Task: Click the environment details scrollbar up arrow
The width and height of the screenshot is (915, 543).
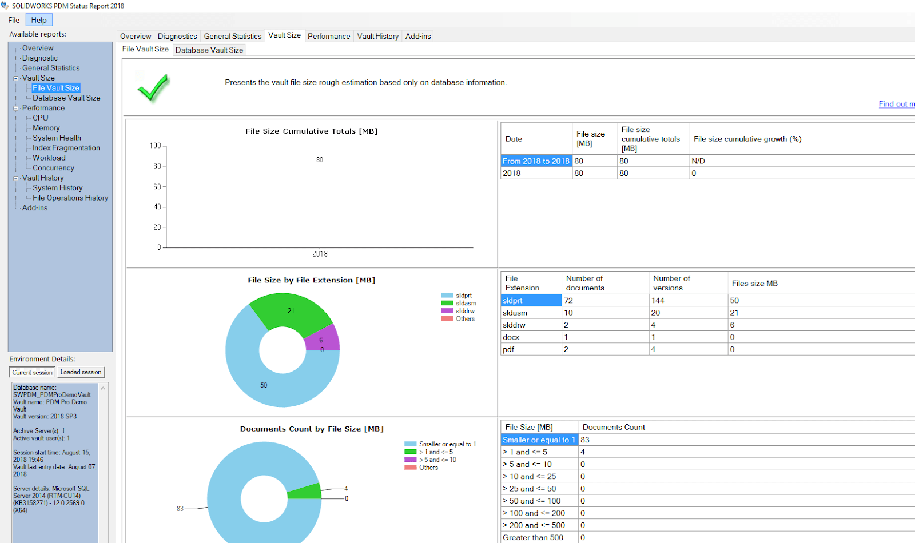Action: coord(104,388)
